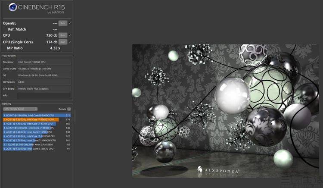Open the CPU (Single Core) ranking dropdown
This screenshot has width=323, height=188.
tap(20, 109)
